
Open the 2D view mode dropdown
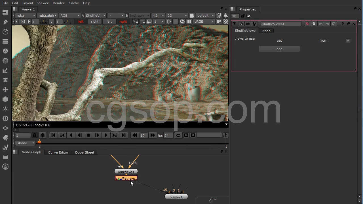[x=177, y=16]
